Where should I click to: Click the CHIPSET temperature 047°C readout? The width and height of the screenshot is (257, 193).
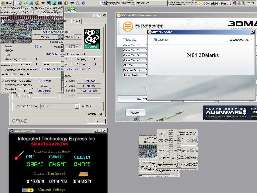[x=82, y=164]
